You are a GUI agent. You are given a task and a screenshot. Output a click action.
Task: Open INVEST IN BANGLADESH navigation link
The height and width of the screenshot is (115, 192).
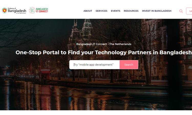157,11
